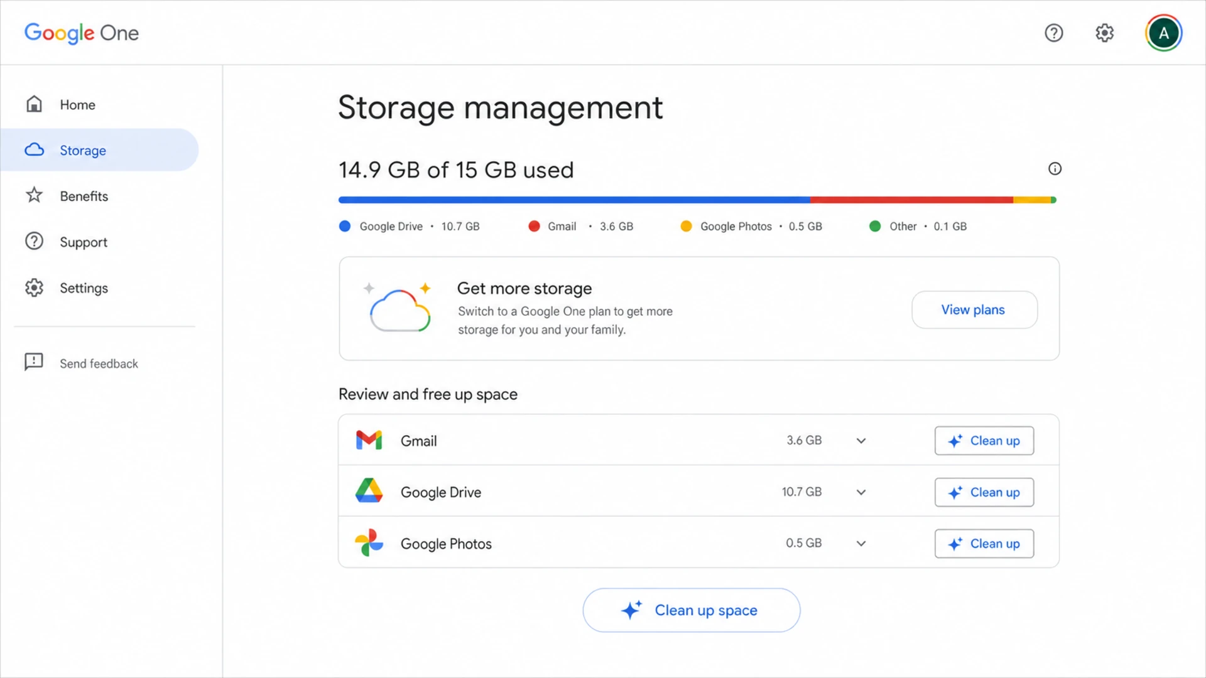Click the "Other • 0.1 GB" legend label
1206x678 pixels.
click(x=928, y=226)
